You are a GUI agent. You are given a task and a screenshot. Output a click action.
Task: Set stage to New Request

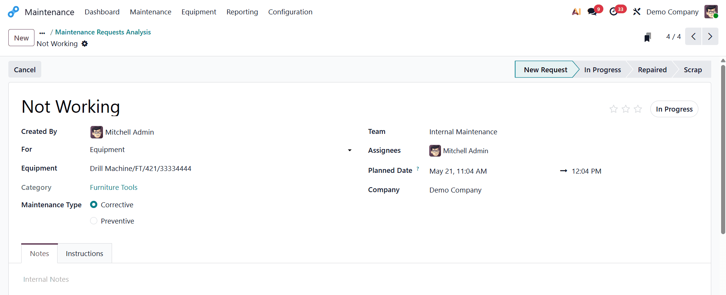pos(545,70)
